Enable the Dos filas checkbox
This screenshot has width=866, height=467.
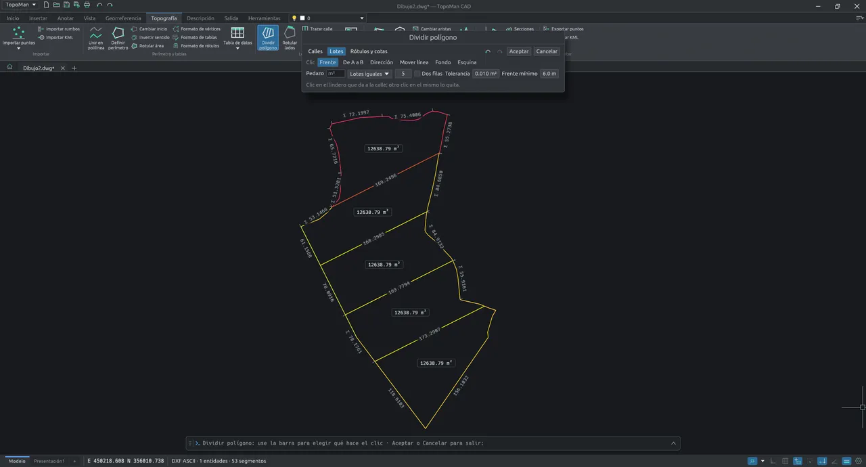(417, 74)
